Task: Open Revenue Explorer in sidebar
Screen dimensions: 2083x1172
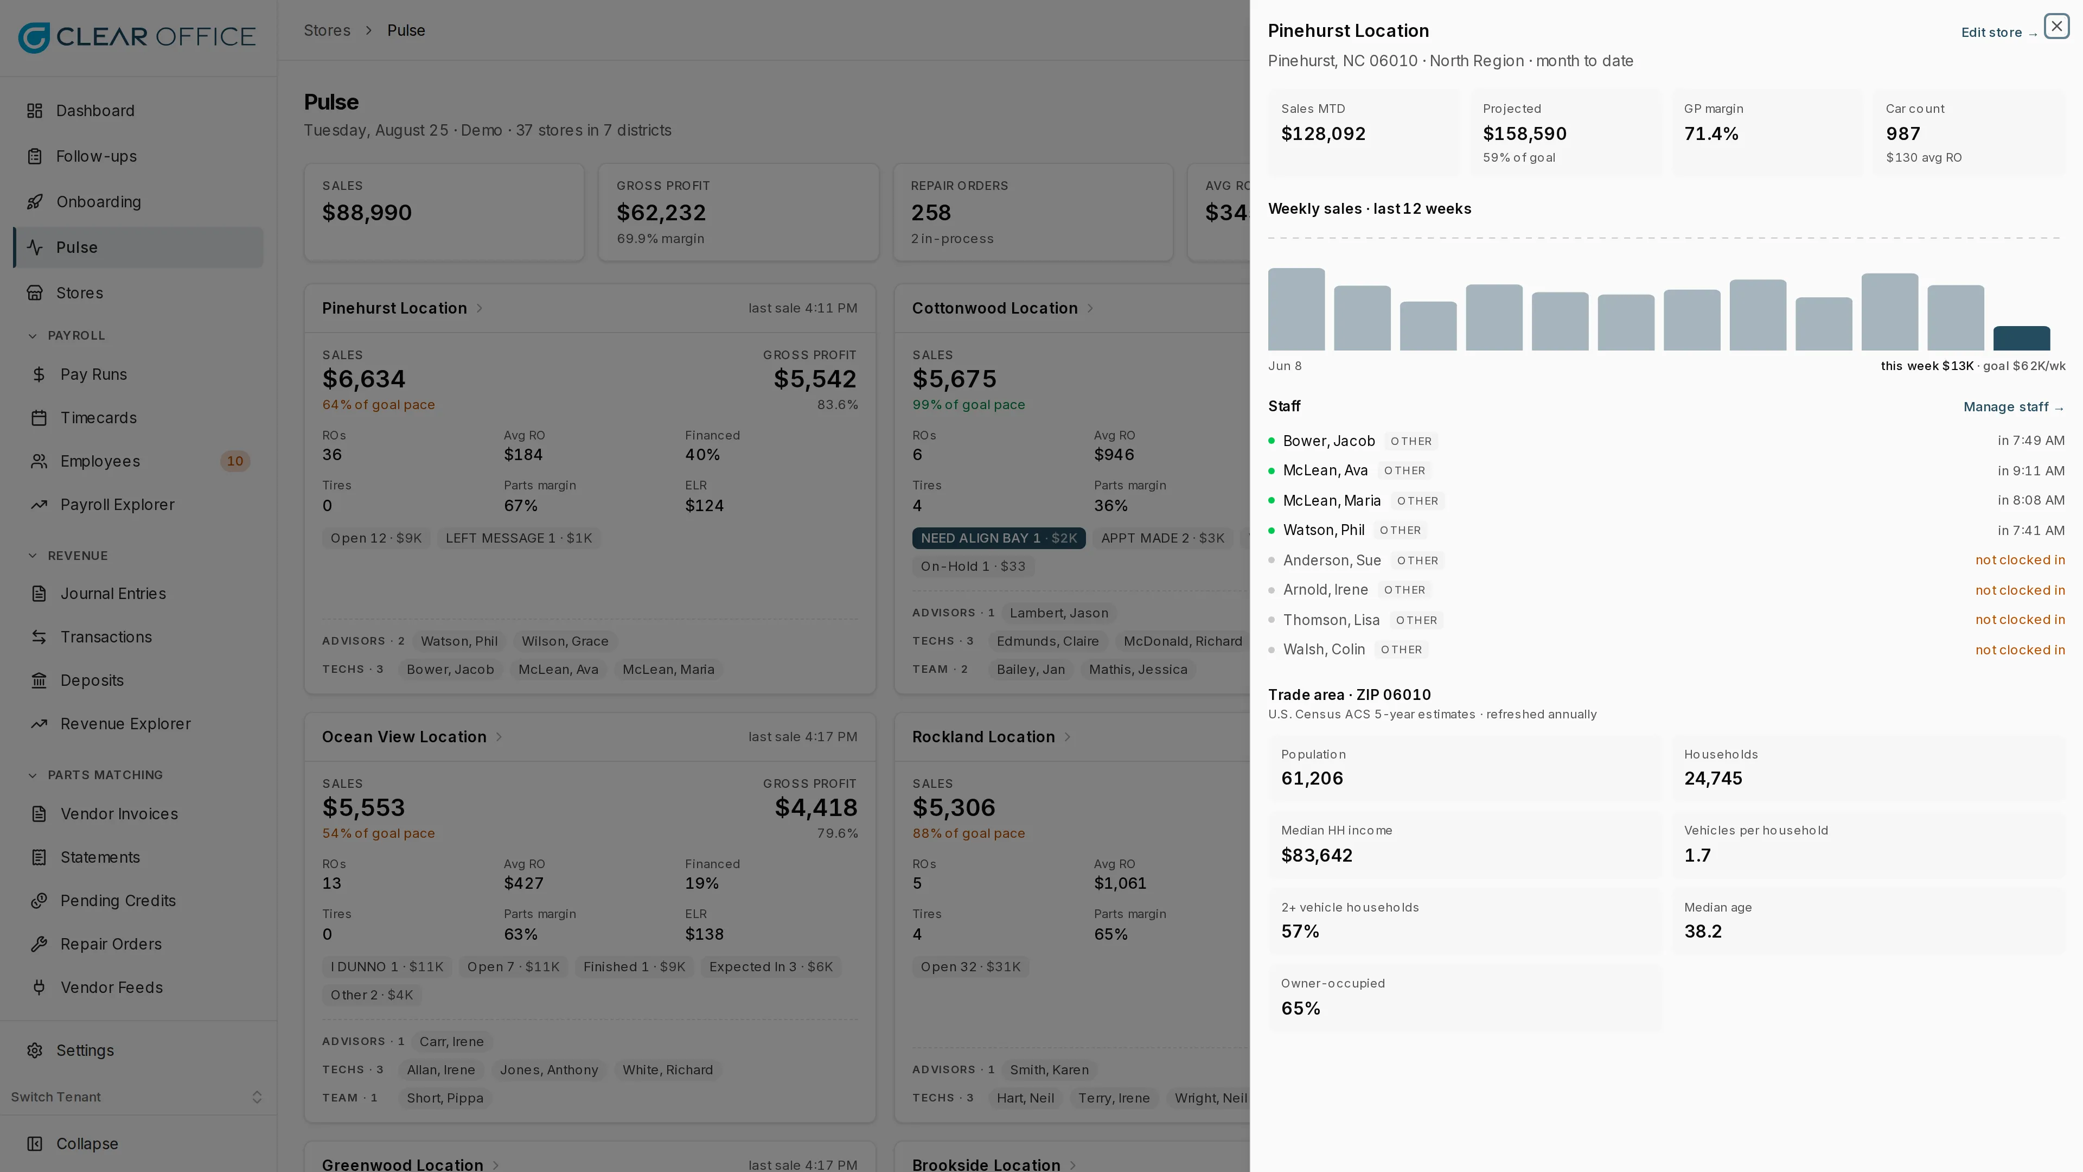Action: point(138,724)
